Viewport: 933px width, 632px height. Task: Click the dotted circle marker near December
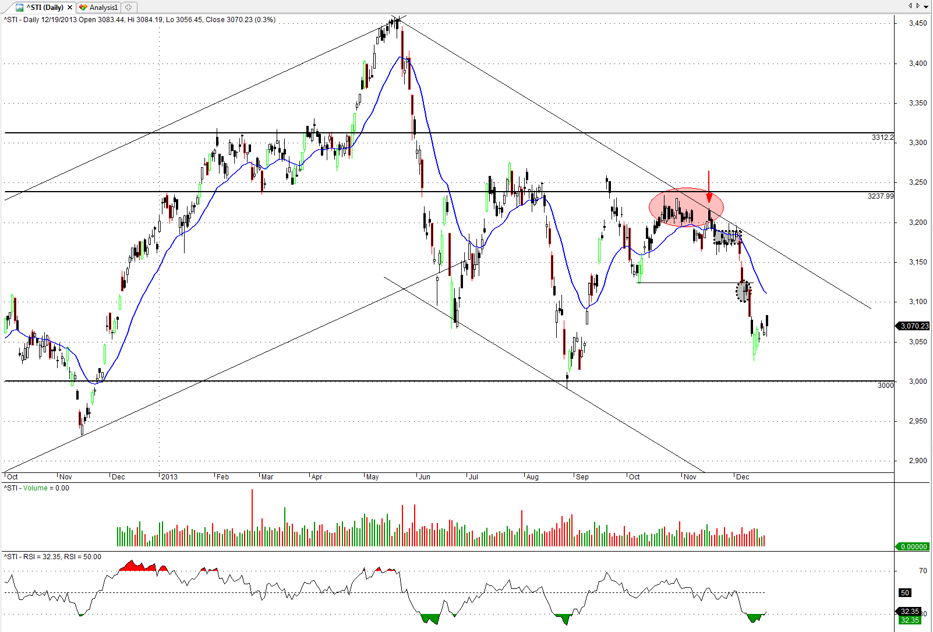click(x=744, y=291)
